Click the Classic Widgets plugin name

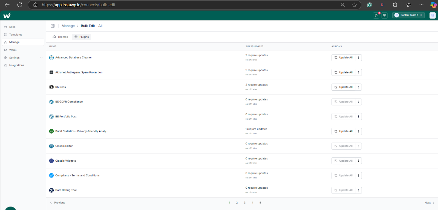pyautogui.click(x=66, y=161)
